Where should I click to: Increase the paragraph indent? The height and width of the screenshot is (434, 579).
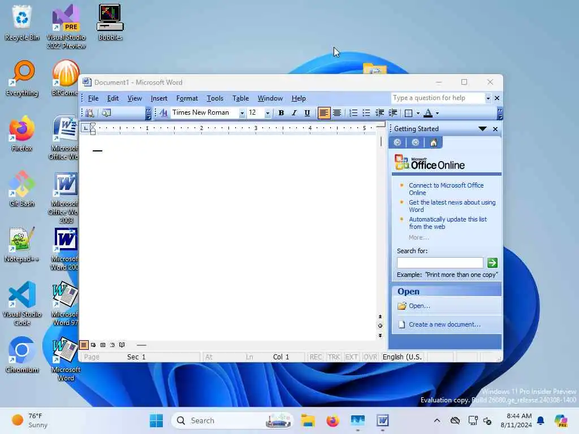point(392,113)
